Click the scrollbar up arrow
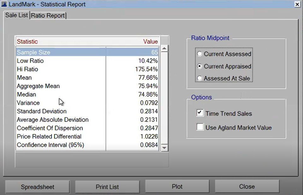303x195 pixels. [165, 48]
